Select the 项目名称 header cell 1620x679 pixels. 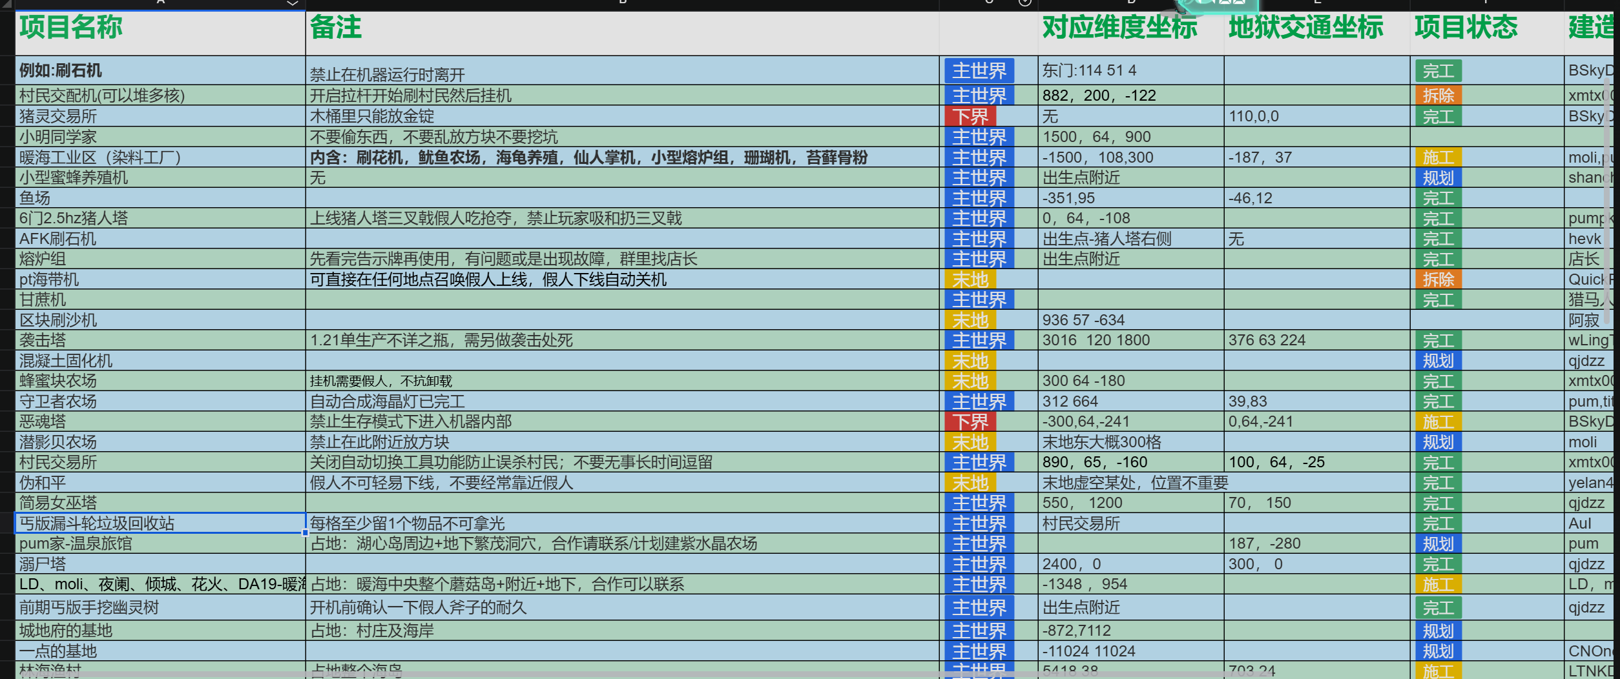tap(160, 33)
